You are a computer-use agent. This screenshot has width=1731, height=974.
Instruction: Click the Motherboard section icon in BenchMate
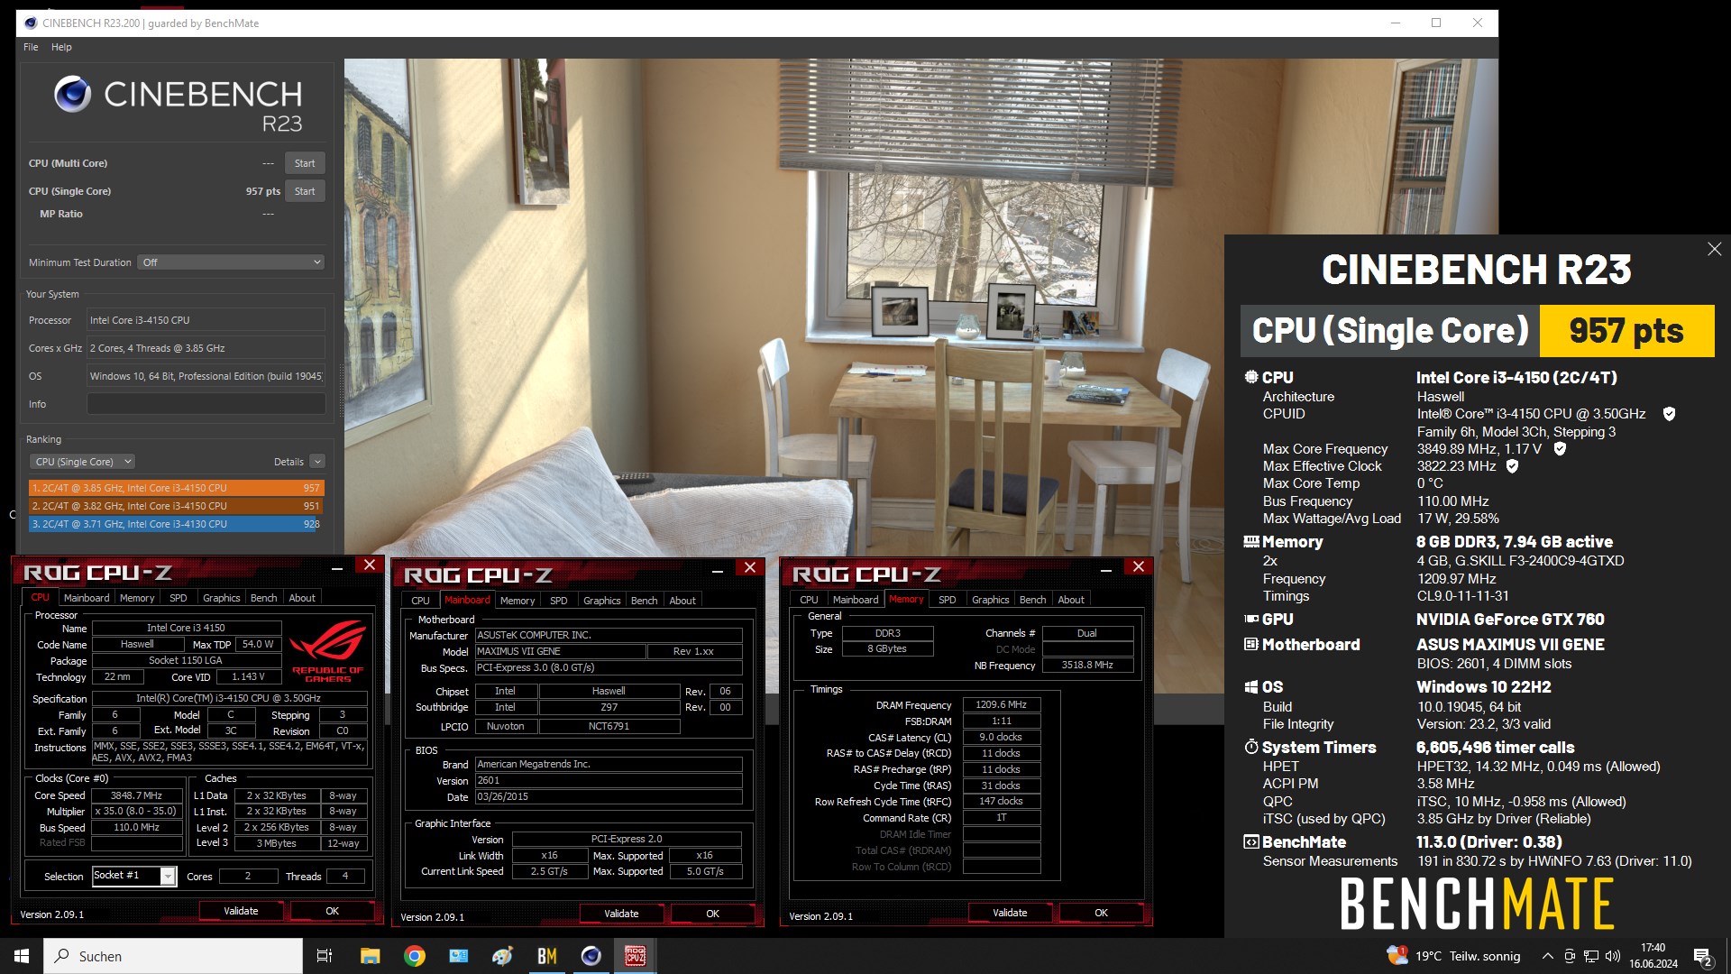pyautogui.click(x=1251, y=645)
